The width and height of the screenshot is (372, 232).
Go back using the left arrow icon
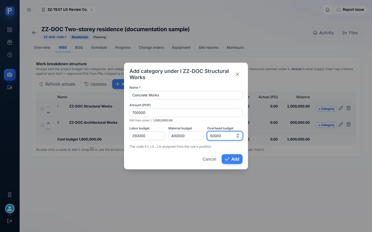tap(34, 33)
